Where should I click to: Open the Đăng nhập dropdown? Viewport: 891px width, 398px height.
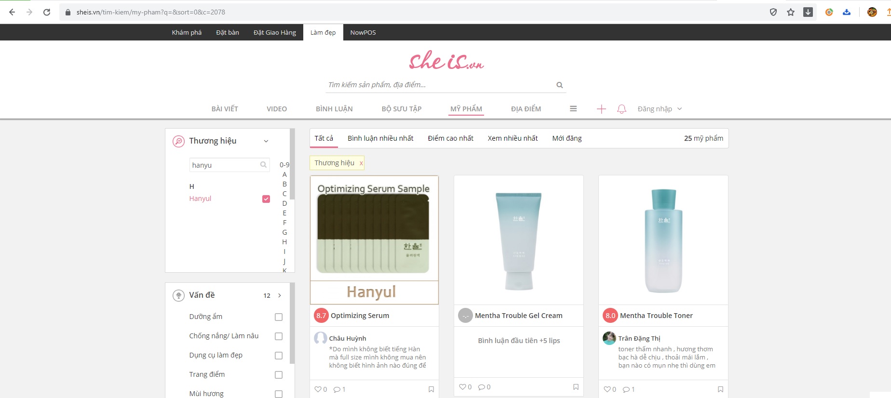[660, 109]
